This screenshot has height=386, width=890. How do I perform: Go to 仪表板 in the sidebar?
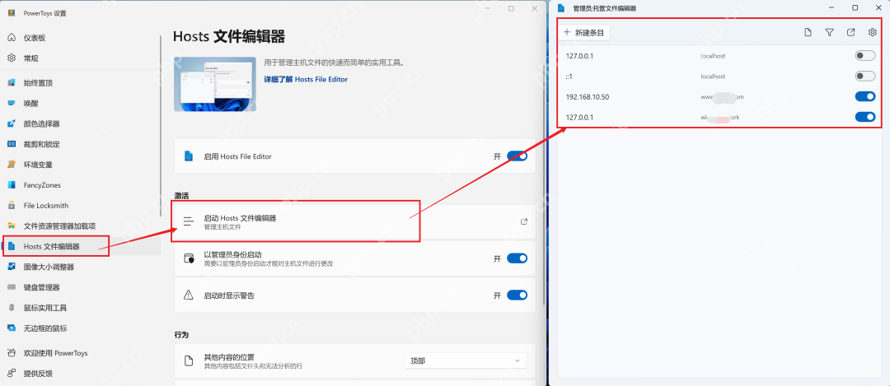pyautogui.click(x=35, y=38)
